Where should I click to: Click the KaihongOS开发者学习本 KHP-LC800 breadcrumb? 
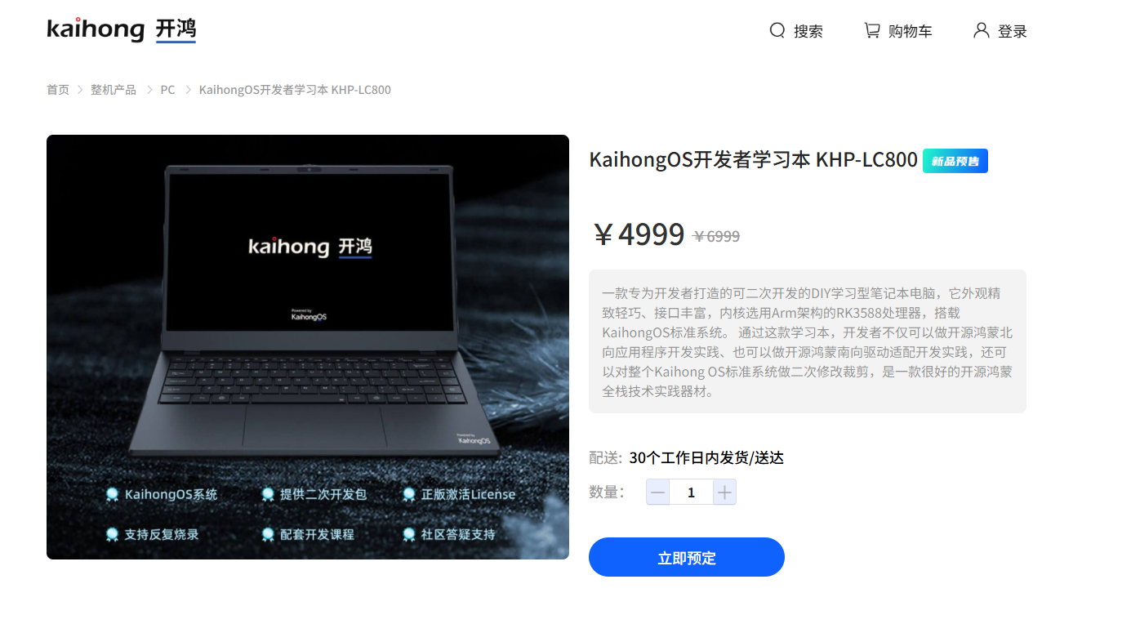(x=295, y=90)
